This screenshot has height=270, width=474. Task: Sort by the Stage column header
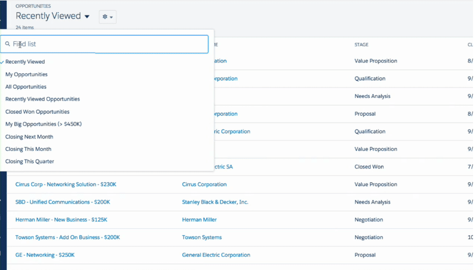coord(361,45)
